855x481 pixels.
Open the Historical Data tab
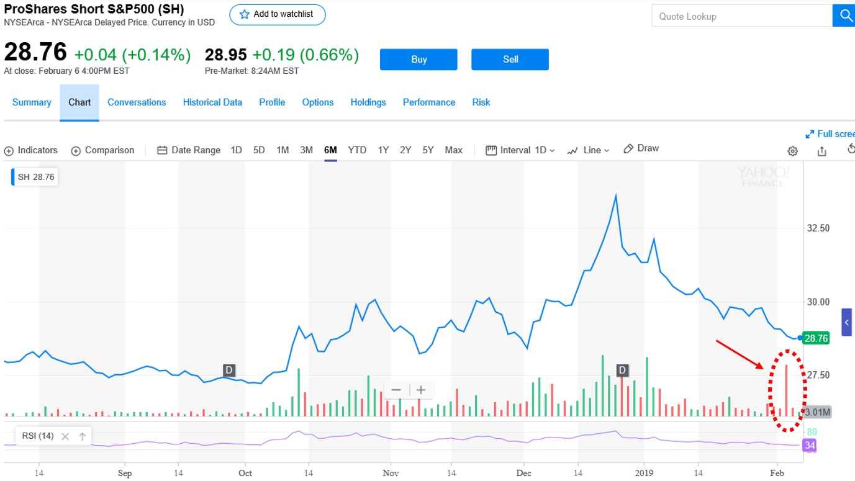click(x=212, y=102)
